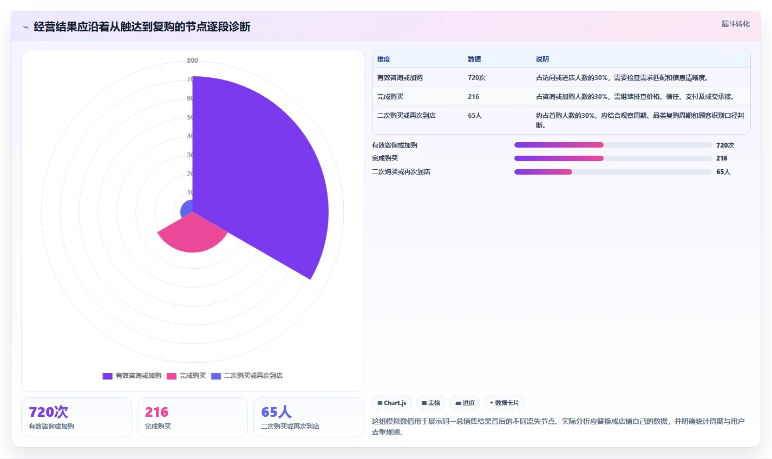Click the 二次购买或再次到店 progress row label
Image resolution: width=772 pixels, height=459 pixels.
point(401,172)
